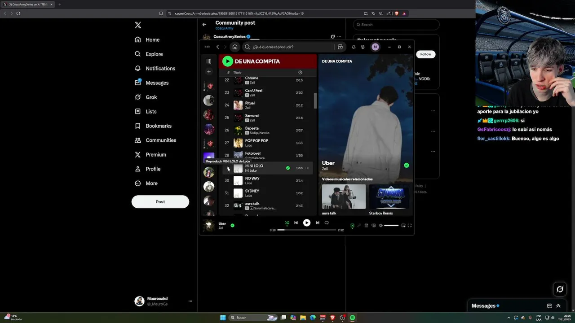Click Follow button in X
This screenshot has height=323, width=575.
[425, 54]
